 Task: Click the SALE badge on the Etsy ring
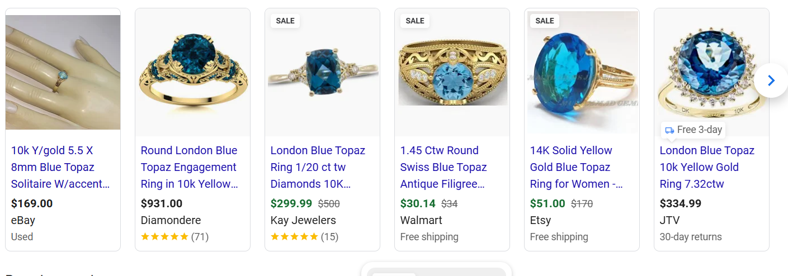pos(545,21)
